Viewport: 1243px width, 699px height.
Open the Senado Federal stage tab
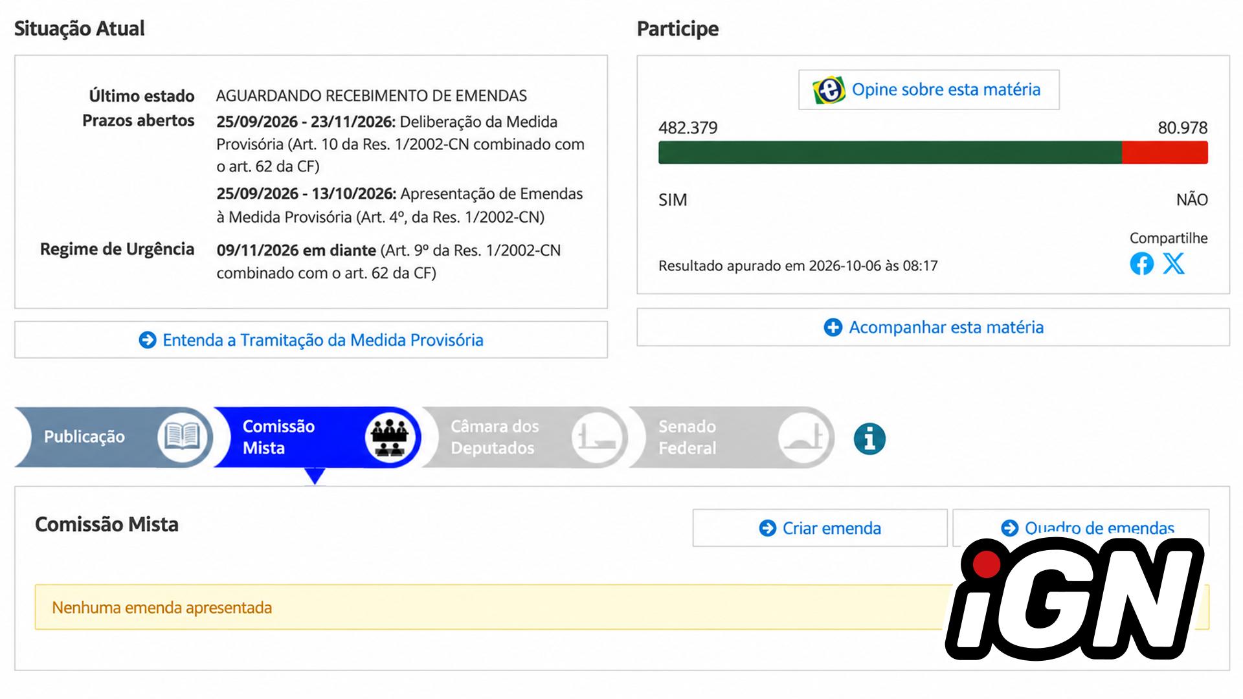coord(732,437)
